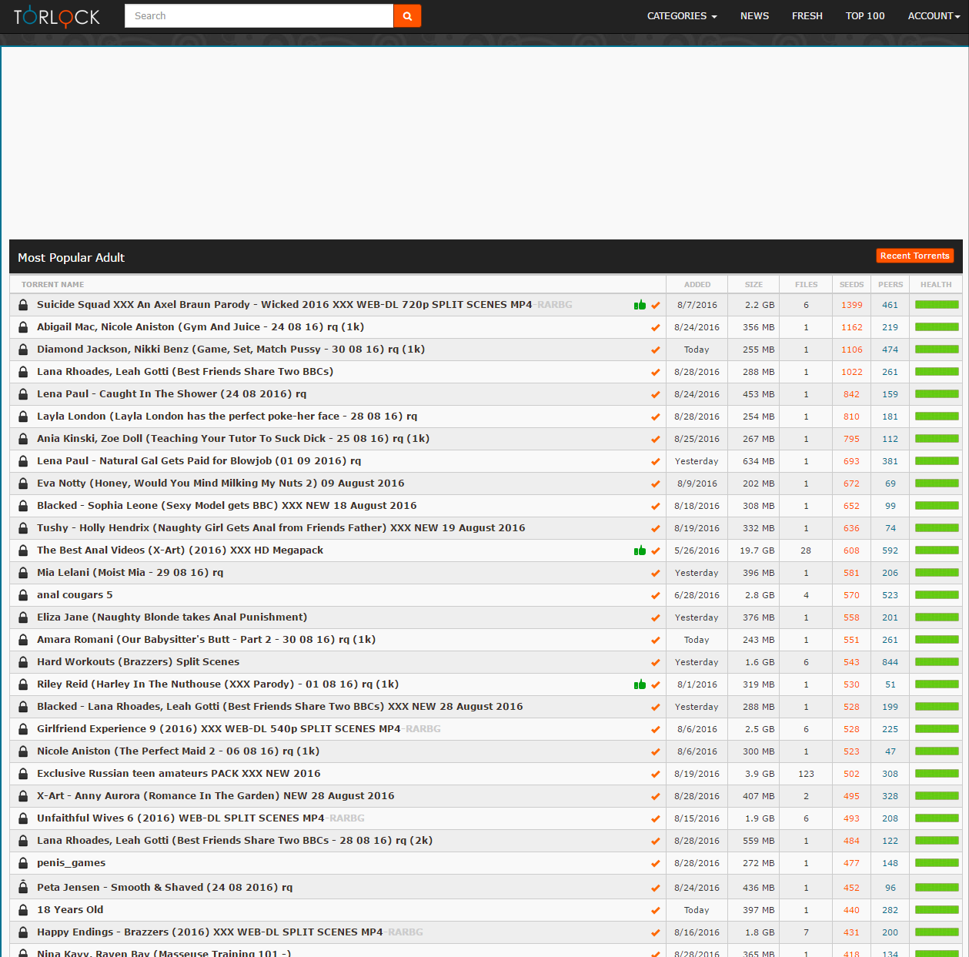Click the Torlock logo in the header

point(57,16)
